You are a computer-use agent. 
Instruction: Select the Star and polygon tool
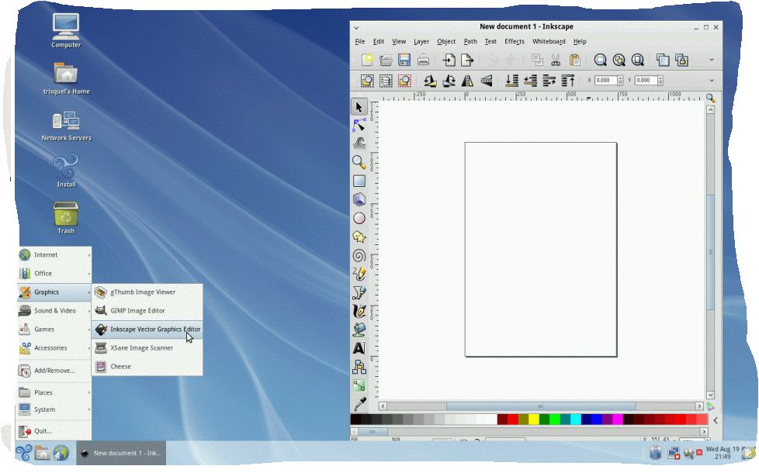[x=359, y=236]
